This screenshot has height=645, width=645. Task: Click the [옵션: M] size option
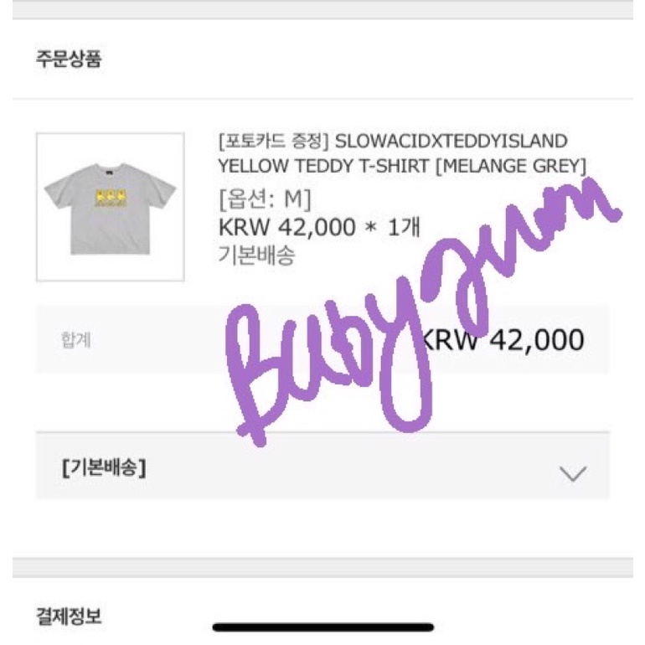265,200
